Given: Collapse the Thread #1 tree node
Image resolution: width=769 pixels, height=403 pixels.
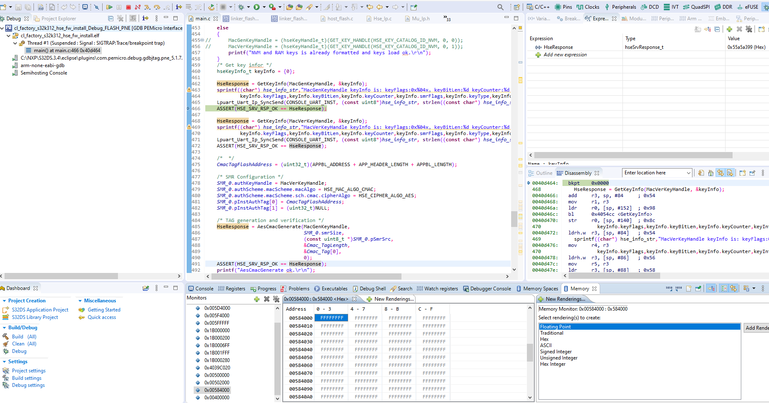Looking at the screenshot, I should [15, 43].
